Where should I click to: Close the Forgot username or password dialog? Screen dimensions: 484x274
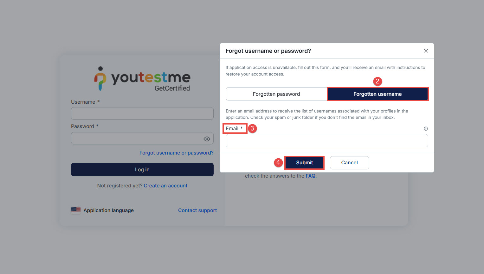(426, 51)
